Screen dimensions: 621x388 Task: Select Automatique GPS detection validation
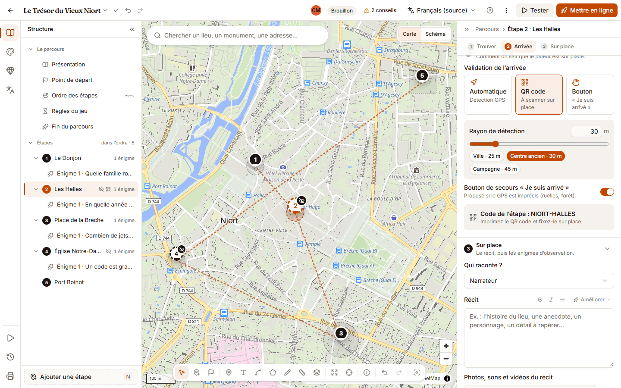[x=488, y=95]
